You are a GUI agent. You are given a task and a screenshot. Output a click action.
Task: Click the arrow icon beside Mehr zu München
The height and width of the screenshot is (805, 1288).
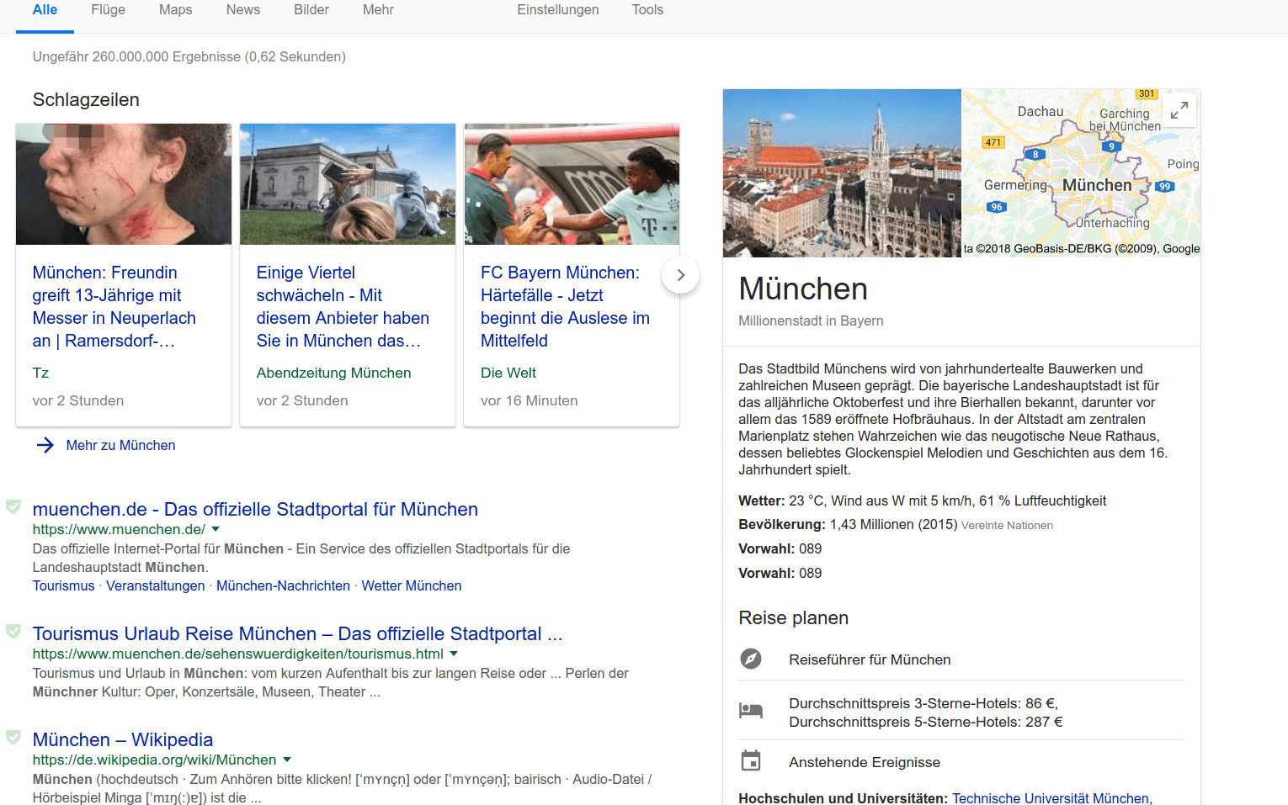coord(45,445)
